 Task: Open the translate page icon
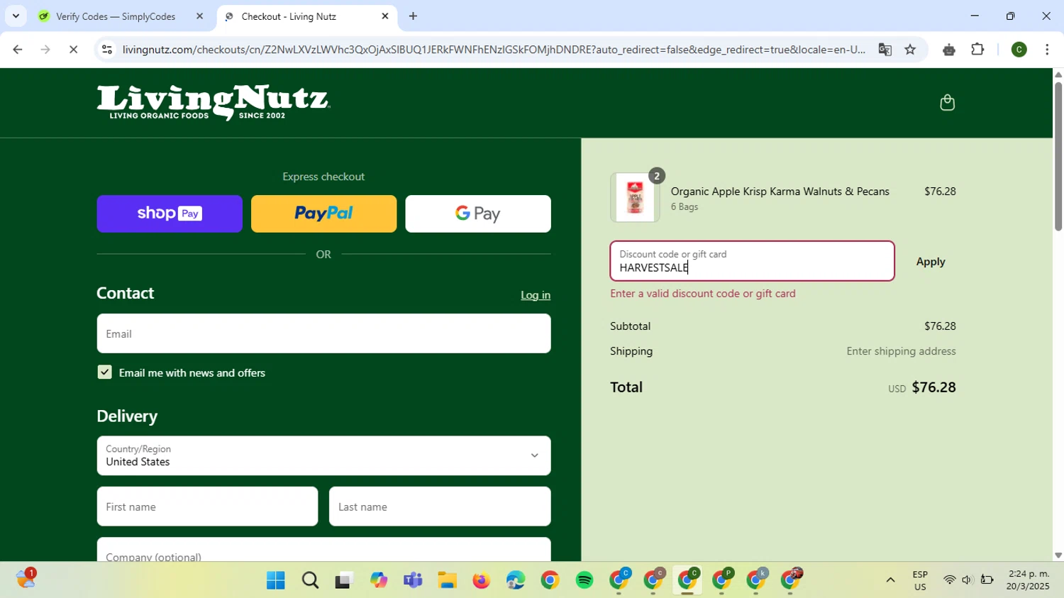(x=885, y=50)
